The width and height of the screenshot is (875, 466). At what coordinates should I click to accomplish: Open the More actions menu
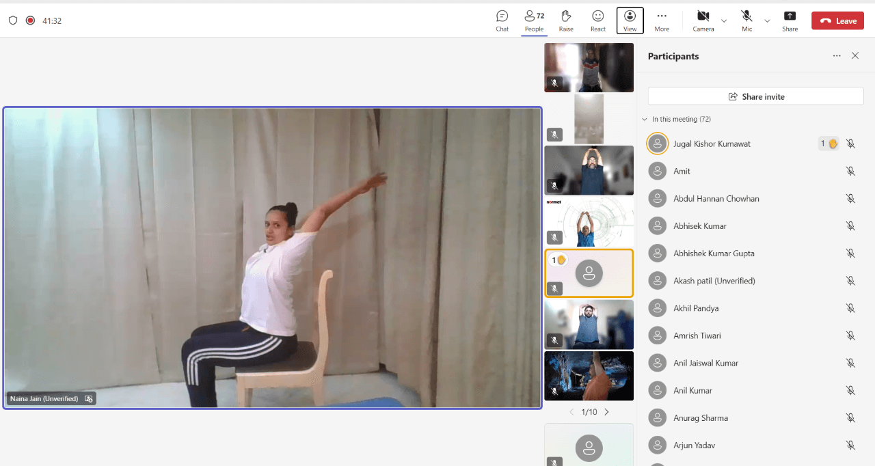click(x=661, y=20)
